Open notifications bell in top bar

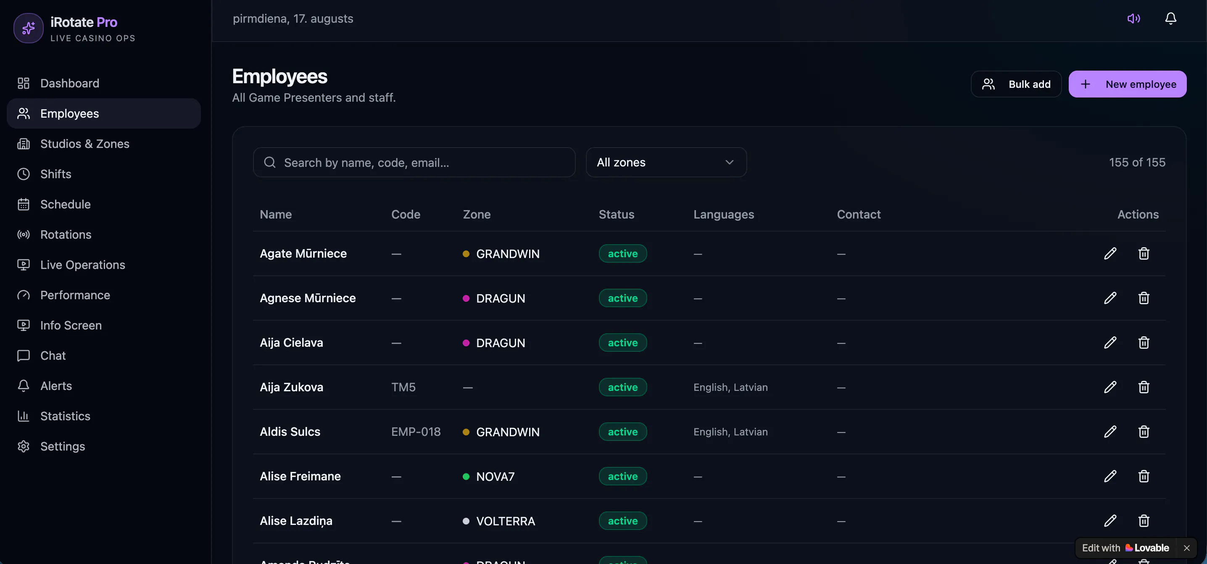tap(1170, 18)
